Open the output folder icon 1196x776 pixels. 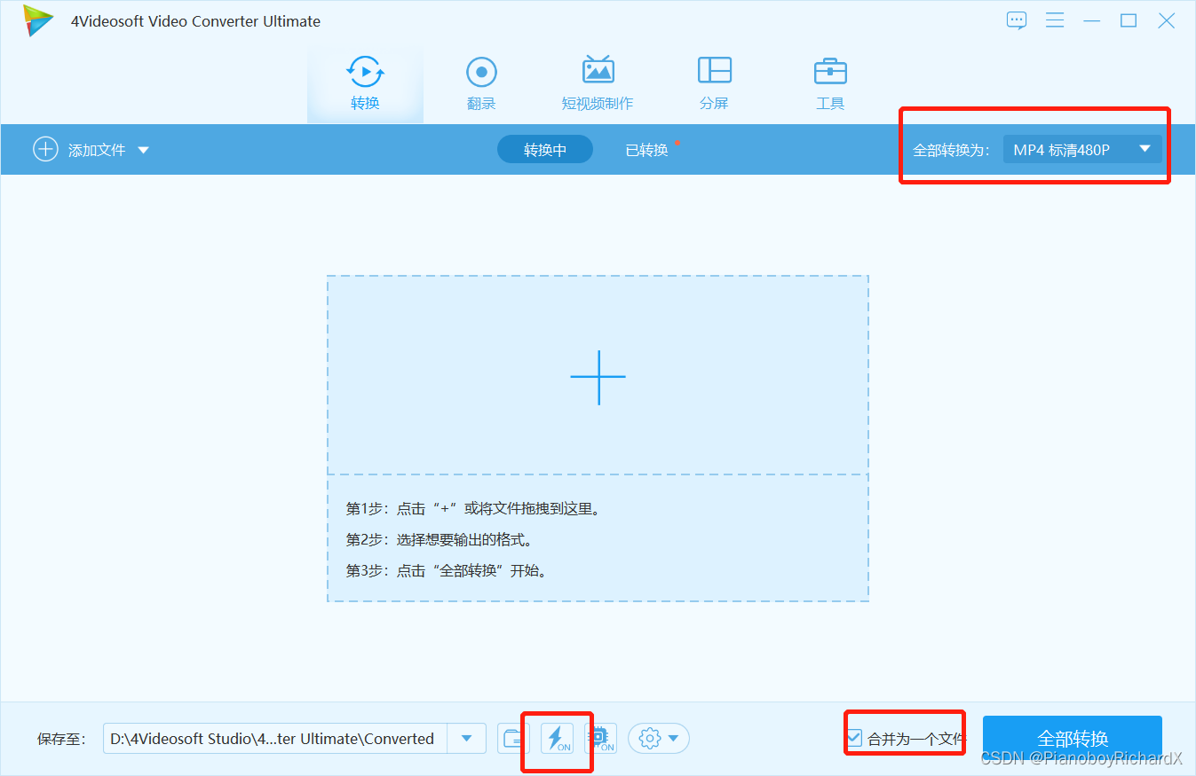point(513,739)
